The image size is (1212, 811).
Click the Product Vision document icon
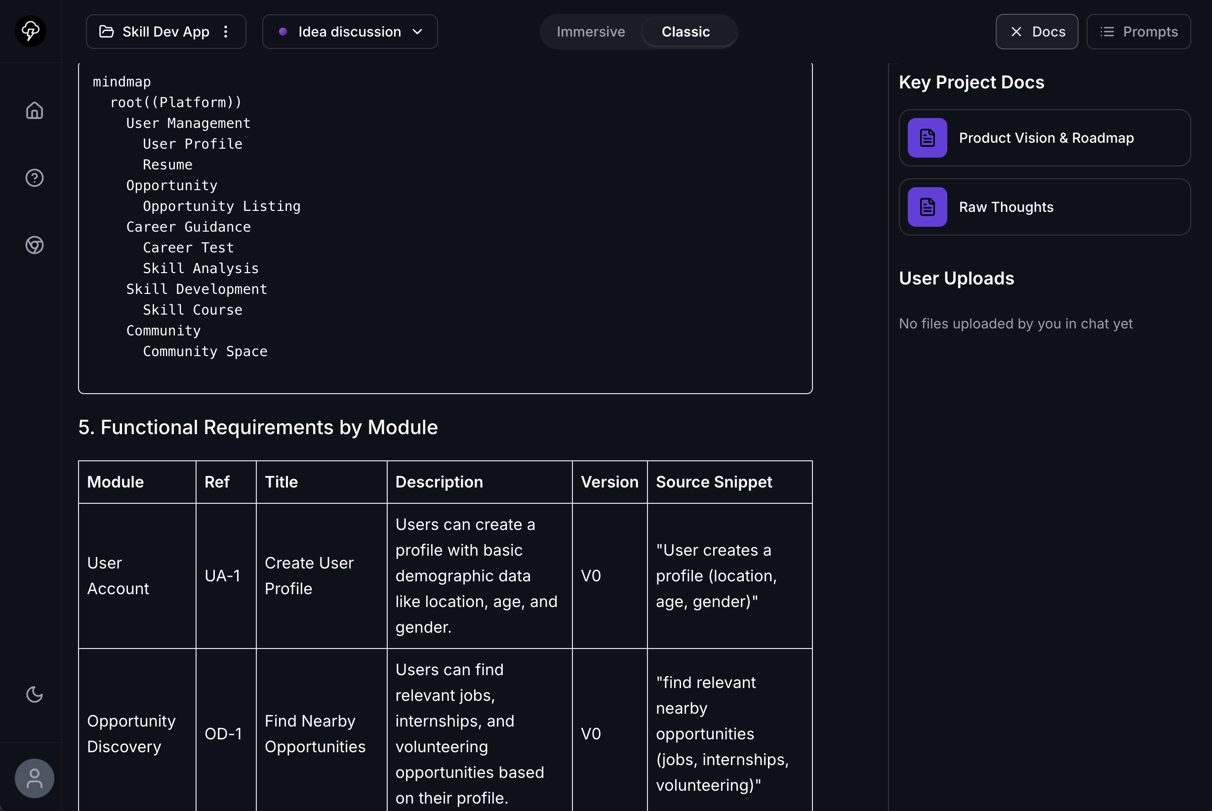click(927, 138)
